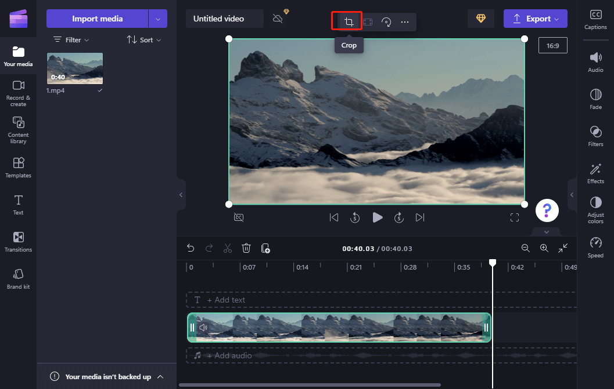Toggle fullscreen preview mode
The width and height of the screenshot is (614, 389).
click(515, 217)
